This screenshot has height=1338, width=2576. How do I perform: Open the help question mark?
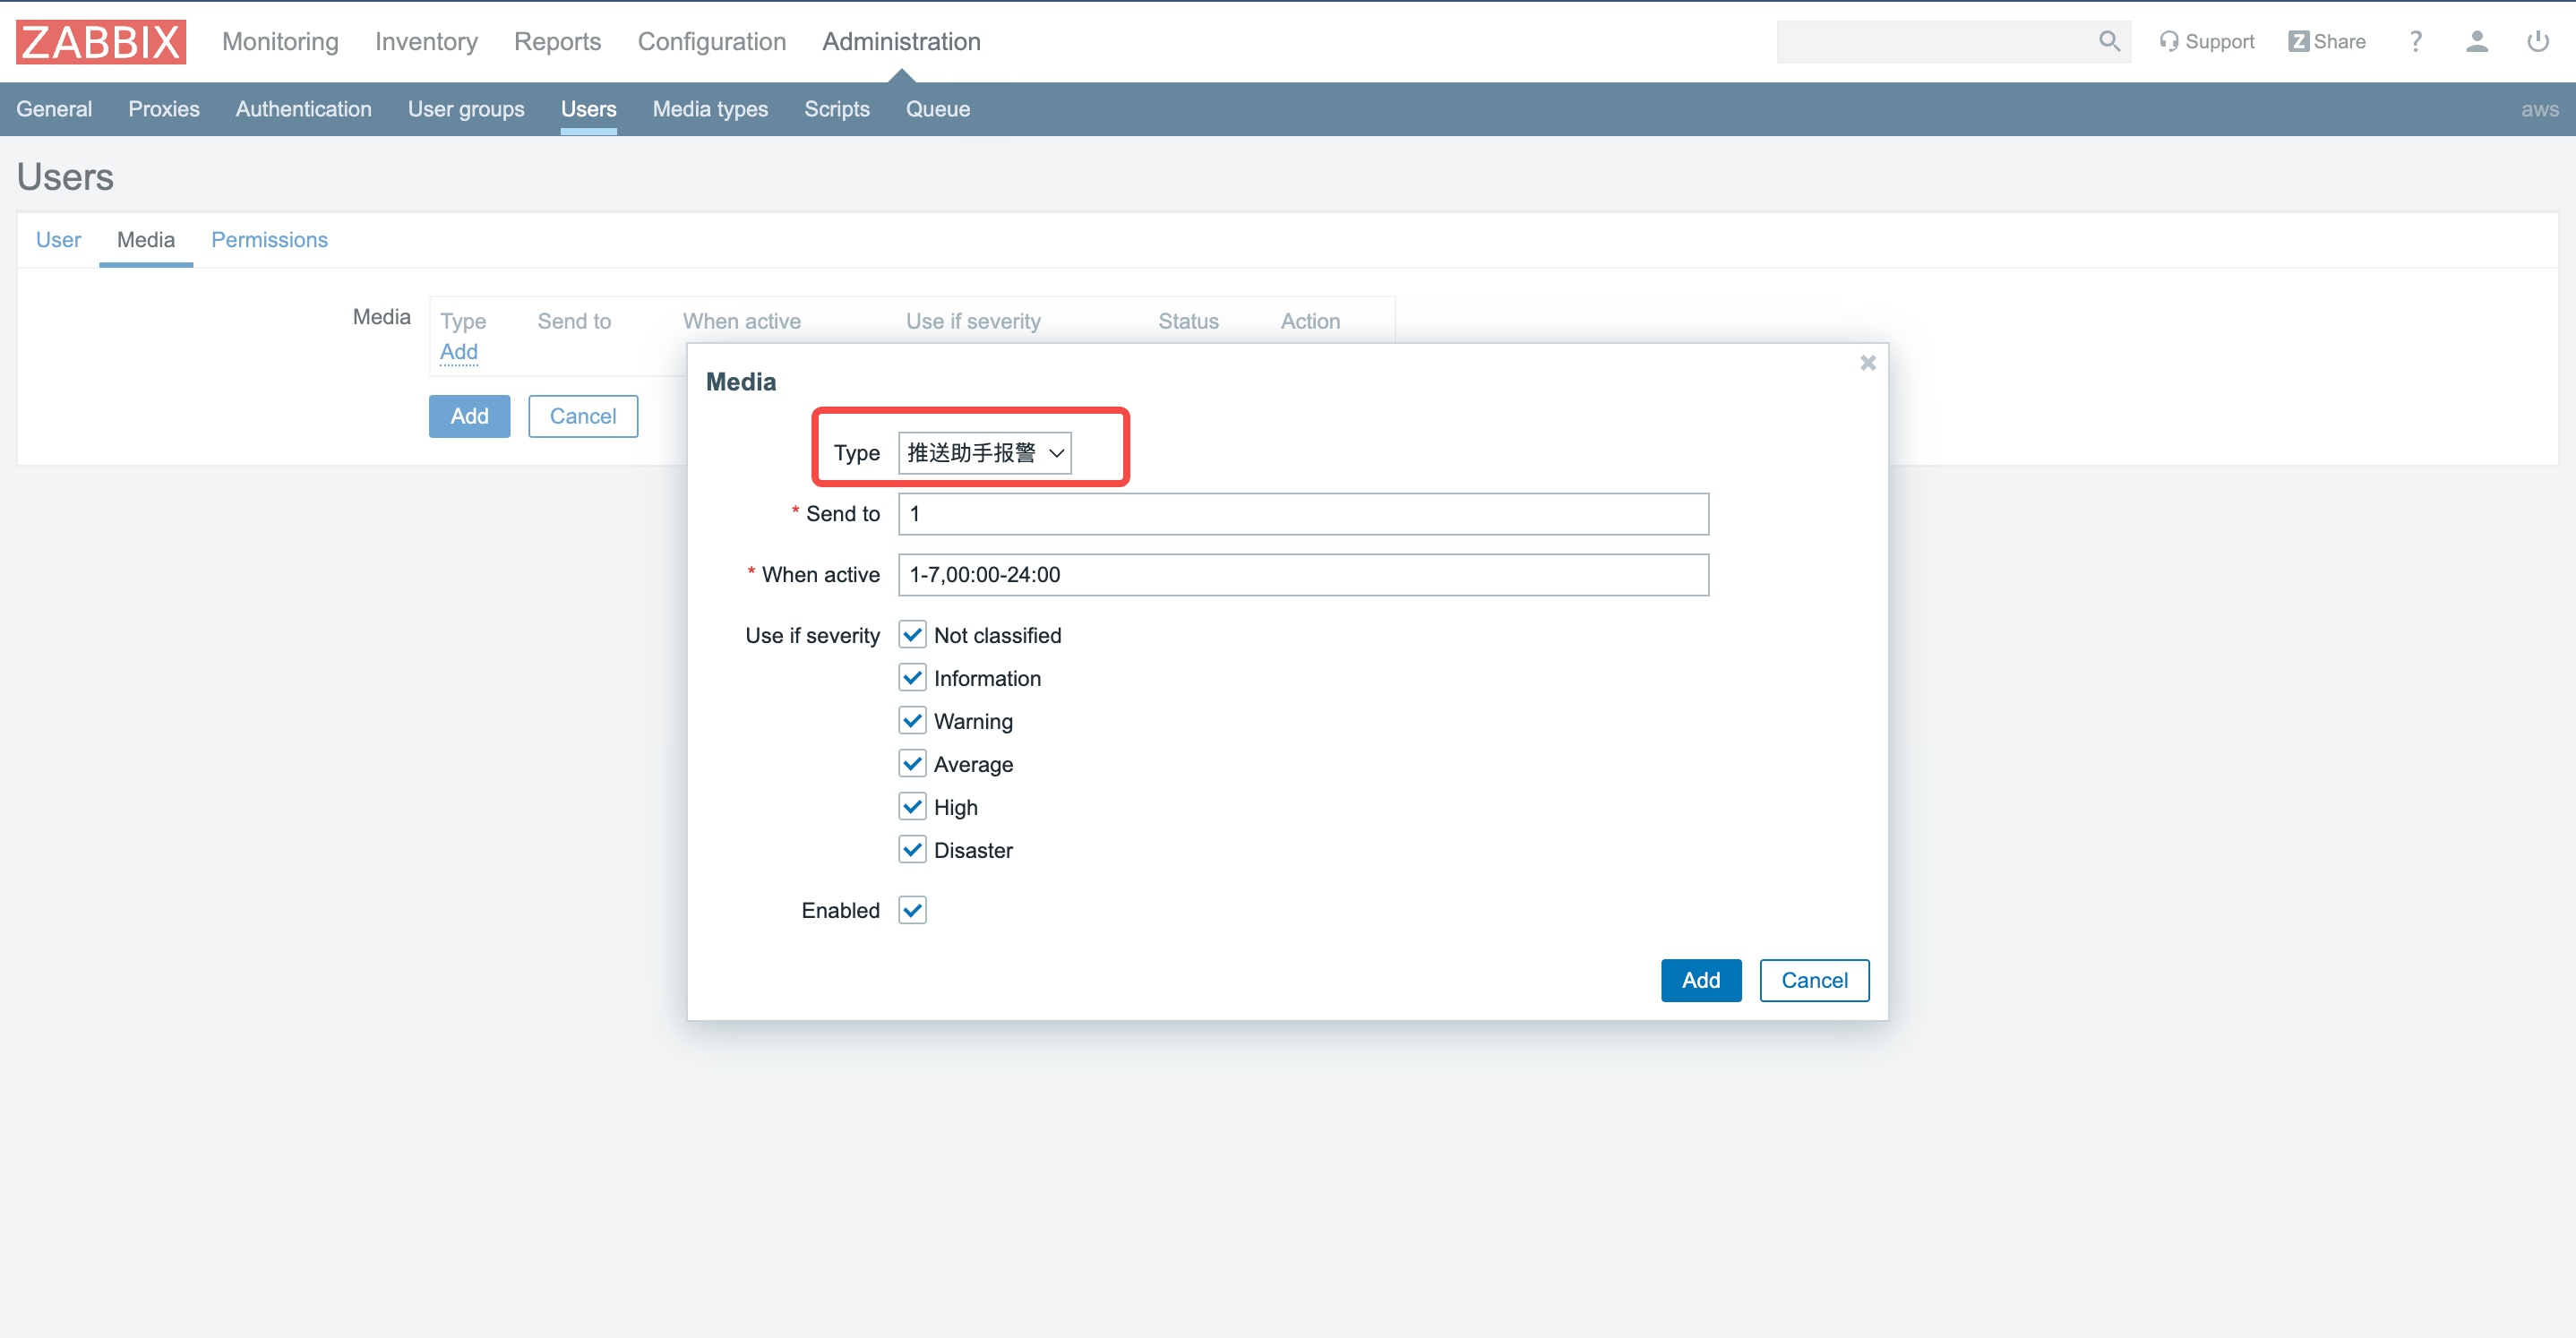(x=2416, y=41)
